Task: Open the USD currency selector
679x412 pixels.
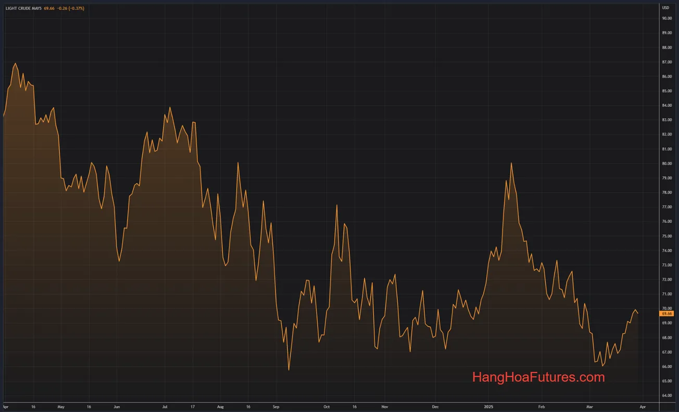Action: [x=665, y=8]
